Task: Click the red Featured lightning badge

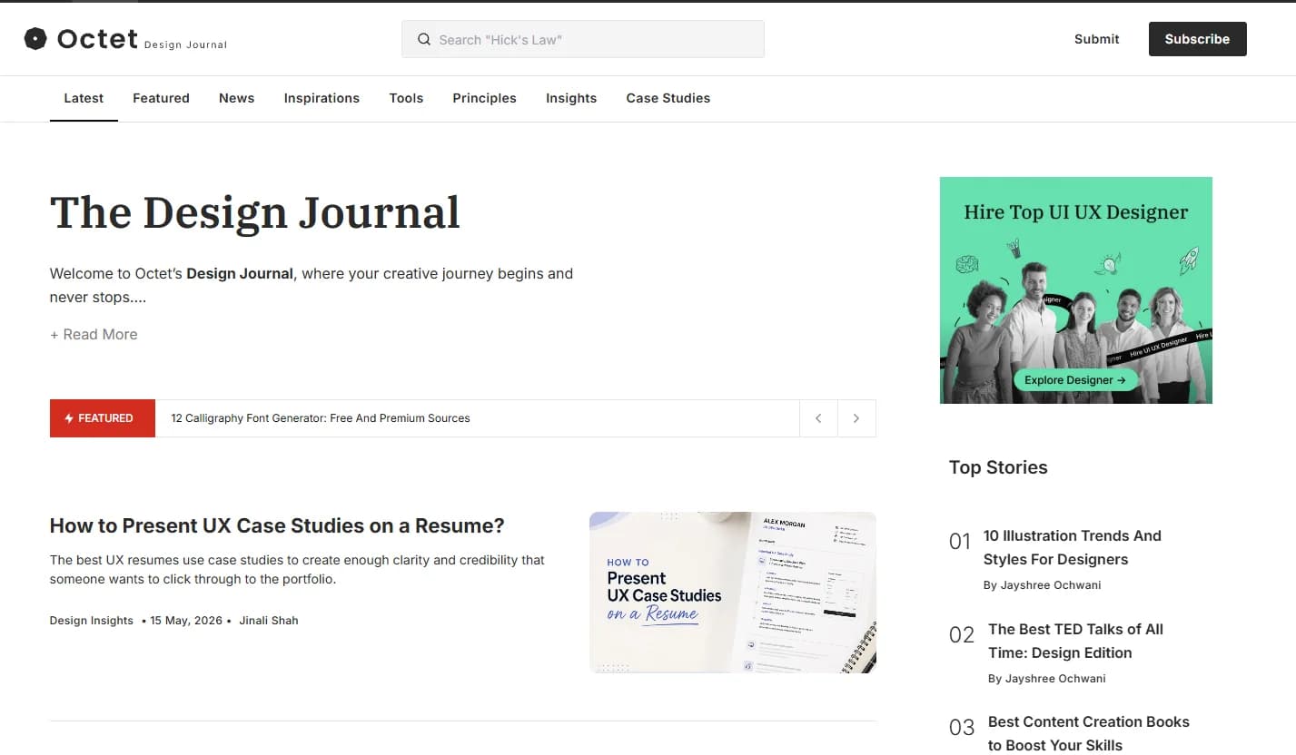Action: tap(103, 418)
